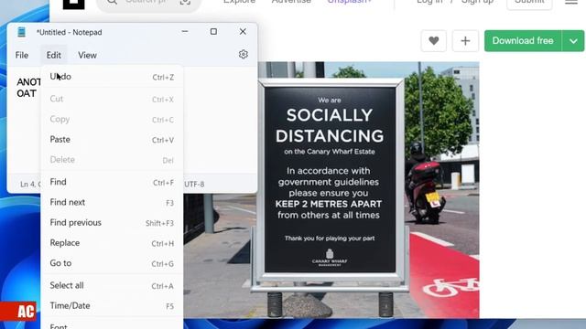Screen dimensions: 586x329
Task: Open the Advertise link on Unsplash
Action: [x=291, y=2]
